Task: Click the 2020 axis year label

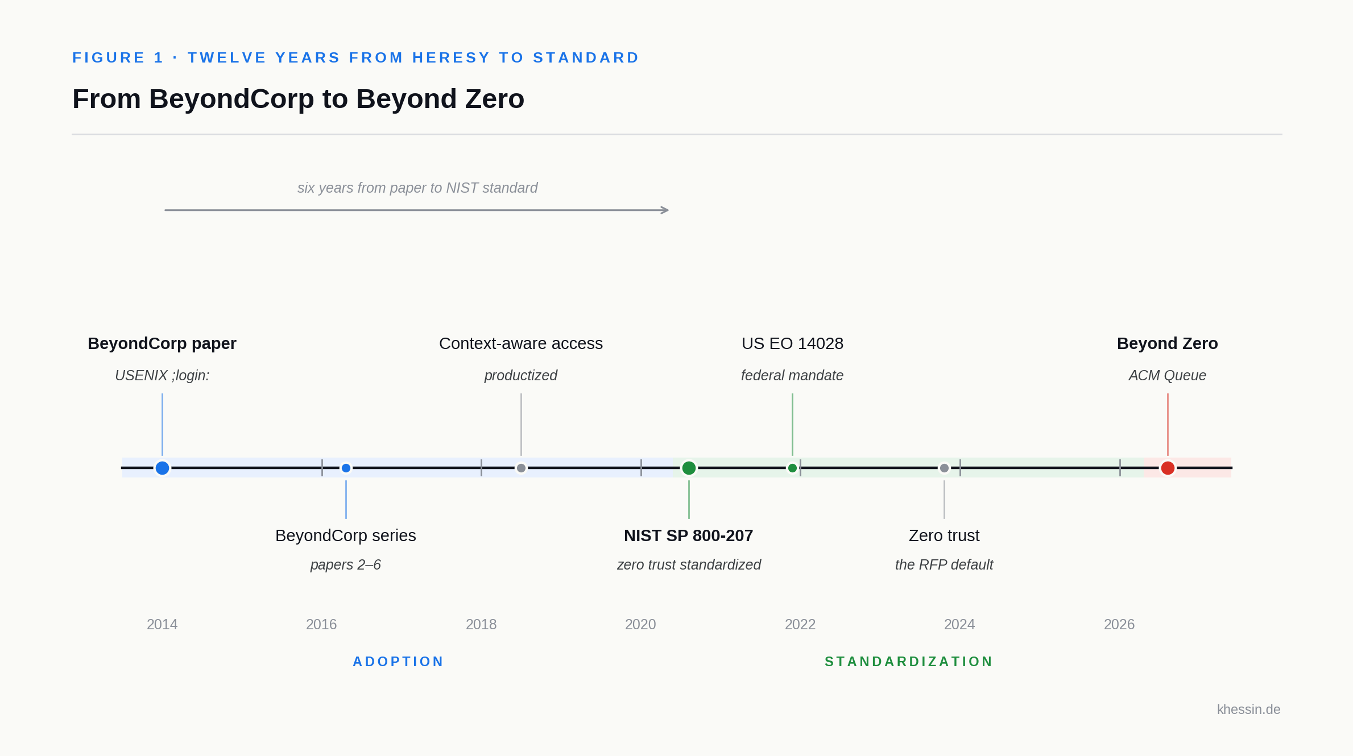Action: click(x=640, y=624)
